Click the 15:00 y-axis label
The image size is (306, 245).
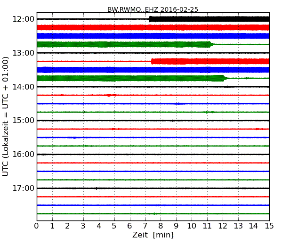[x=24, y=121]
